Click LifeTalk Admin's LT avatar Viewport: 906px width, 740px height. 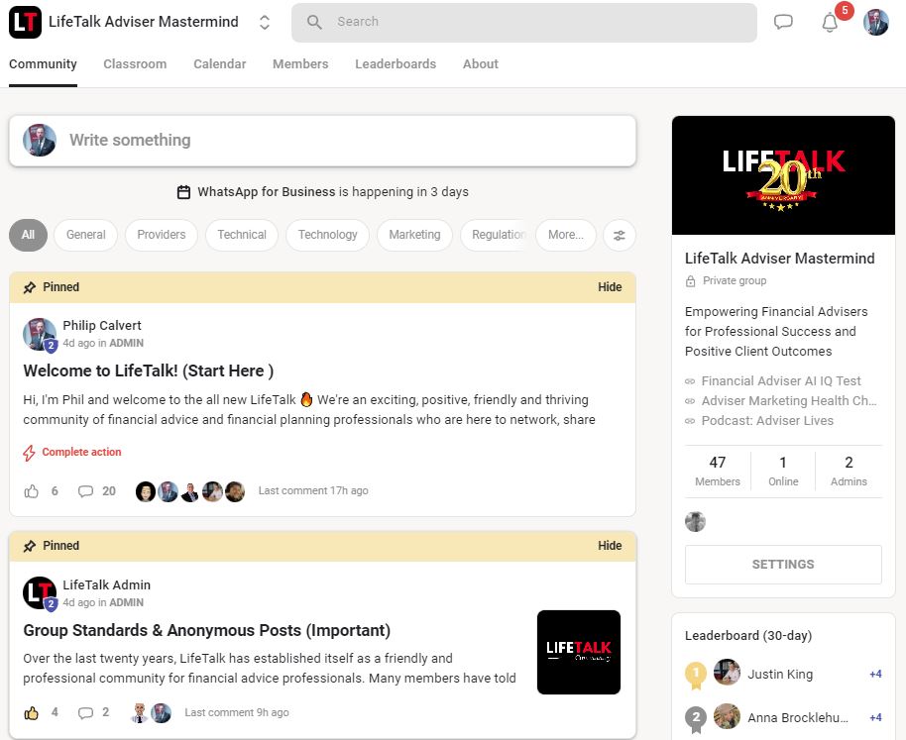click(40, 592)
